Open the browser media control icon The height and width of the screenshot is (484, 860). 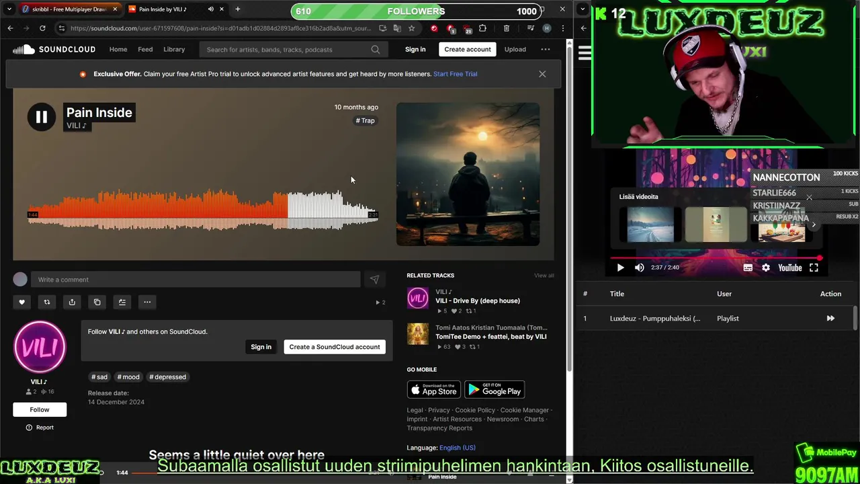click(x=531, y=28)
